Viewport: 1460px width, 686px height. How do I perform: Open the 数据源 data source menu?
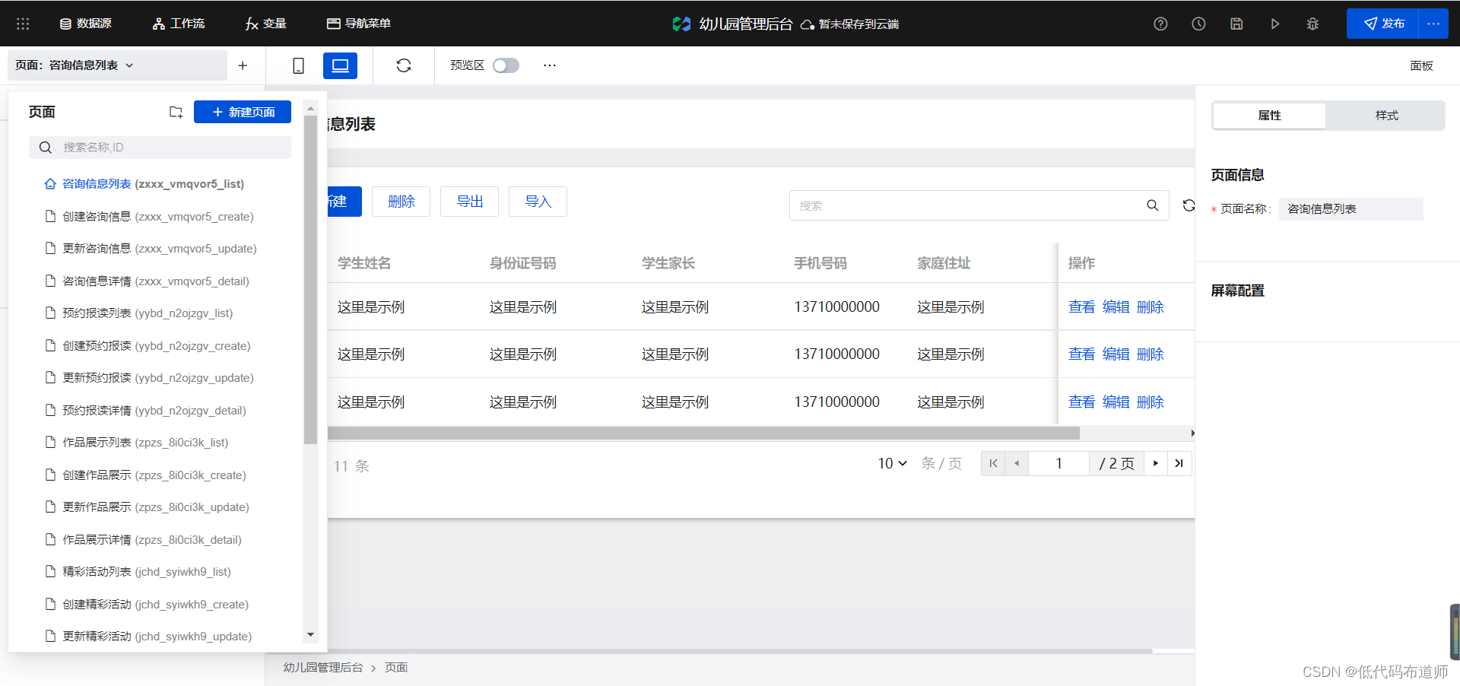pyautogui.click(x=86, y=24)
